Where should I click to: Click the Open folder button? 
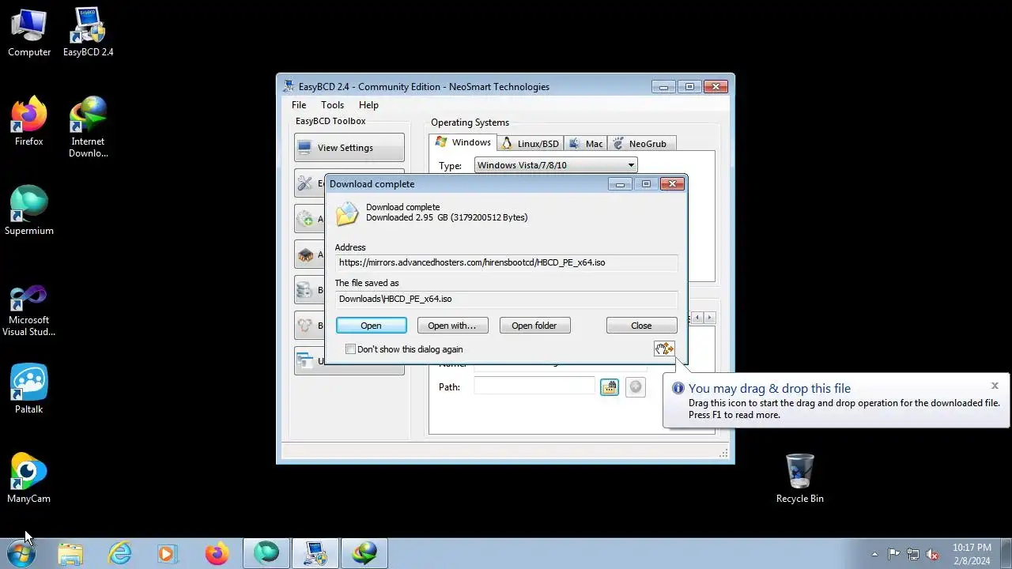click(534, 326)
